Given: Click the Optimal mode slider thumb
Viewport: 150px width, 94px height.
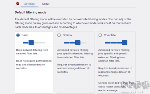Looking at the screenshot, I should (x=78, y=42).
